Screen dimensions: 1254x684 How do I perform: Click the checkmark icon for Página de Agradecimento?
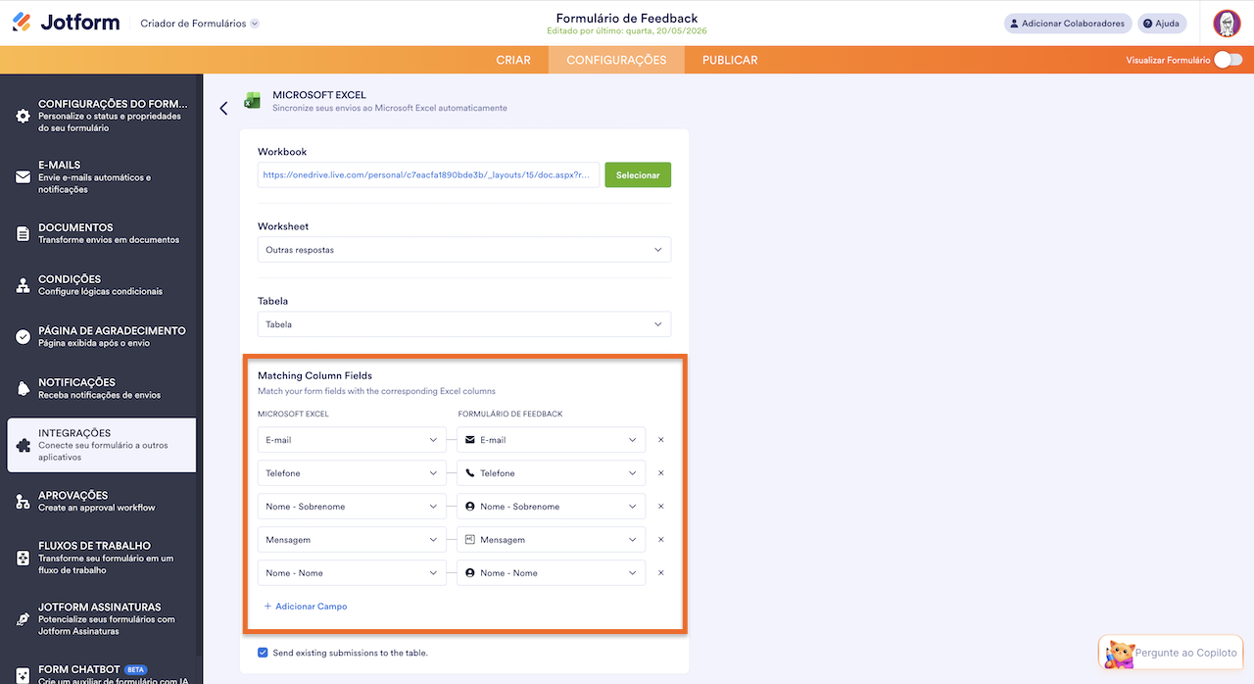23,337
